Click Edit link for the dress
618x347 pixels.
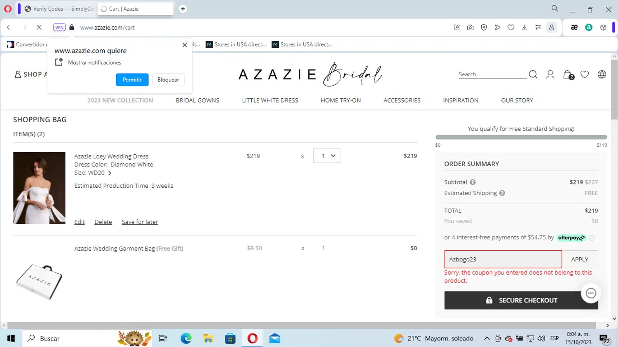(x=80, y=222)
